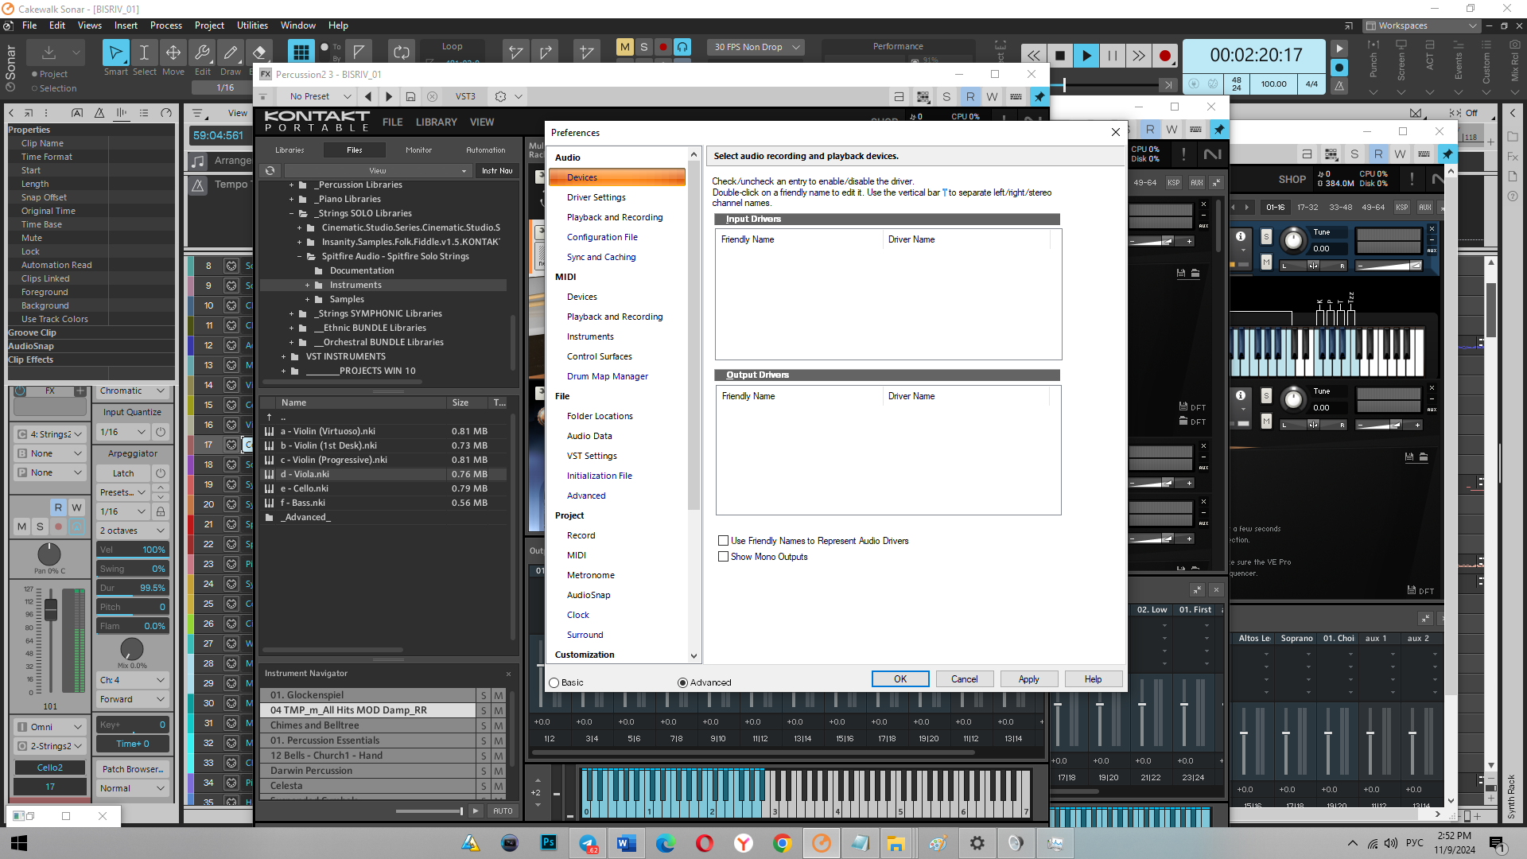The height and width of the screenshot is (859, 1527).
Task: Toggle the headphones input echo button
Action: 682,47
